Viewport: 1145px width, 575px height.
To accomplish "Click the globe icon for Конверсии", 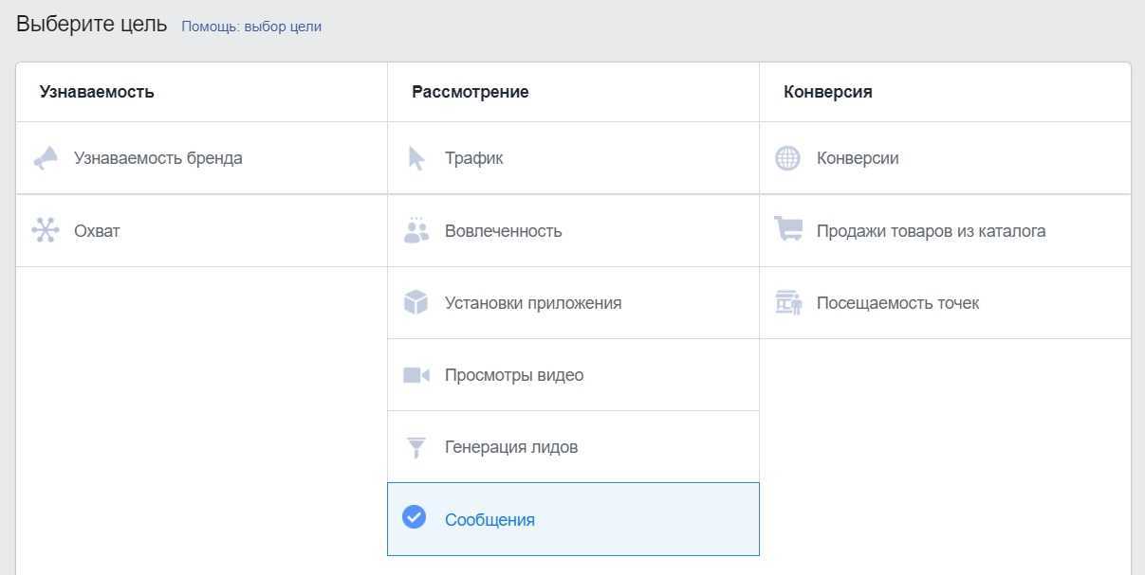I will 787,158.
